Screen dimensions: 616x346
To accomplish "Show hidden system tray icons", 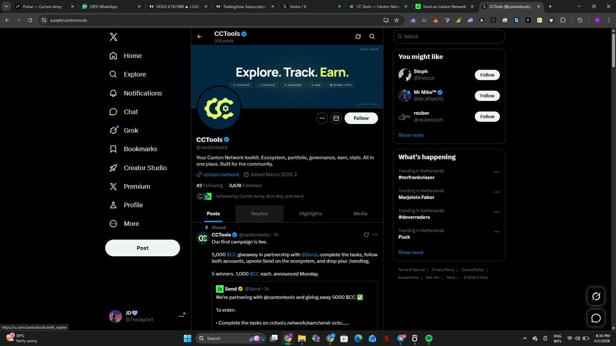I will [x=525, y=338].
